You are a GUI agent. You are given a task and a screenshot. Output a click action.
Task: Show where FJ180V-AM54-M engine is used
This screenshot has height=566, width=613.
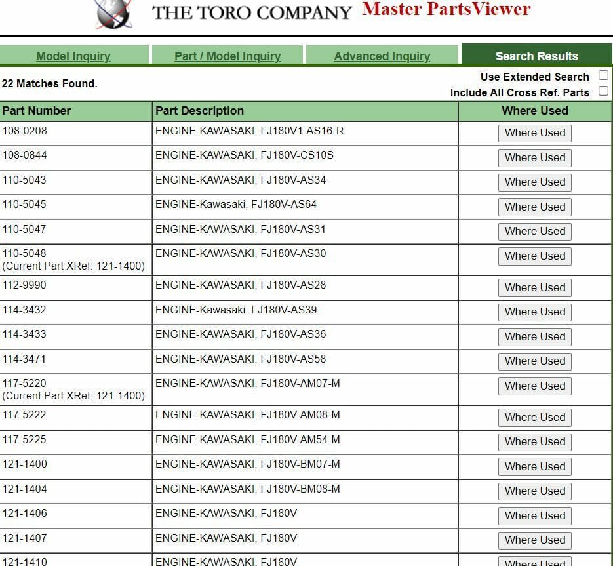534,442
